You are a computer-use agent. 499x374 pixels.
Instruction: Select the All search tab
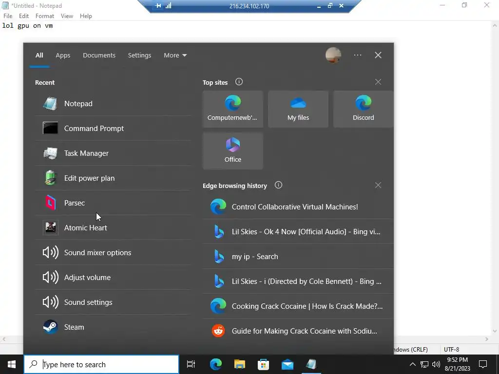(39, 56)
